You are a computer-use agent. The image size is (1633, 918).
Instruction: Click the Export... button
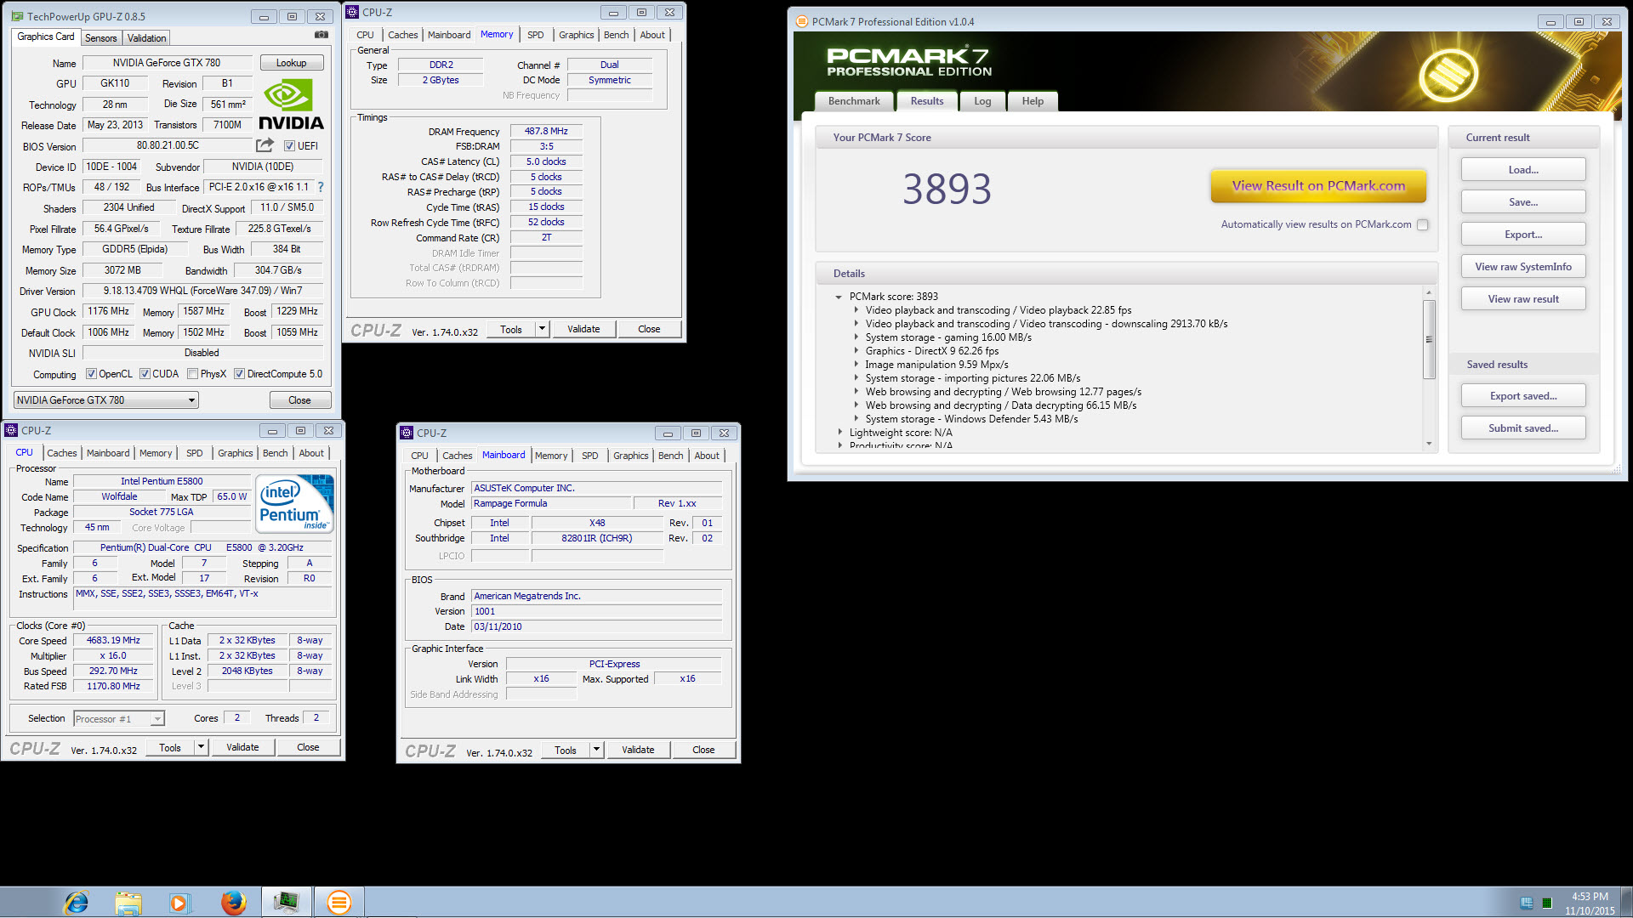click(1523, 235)
